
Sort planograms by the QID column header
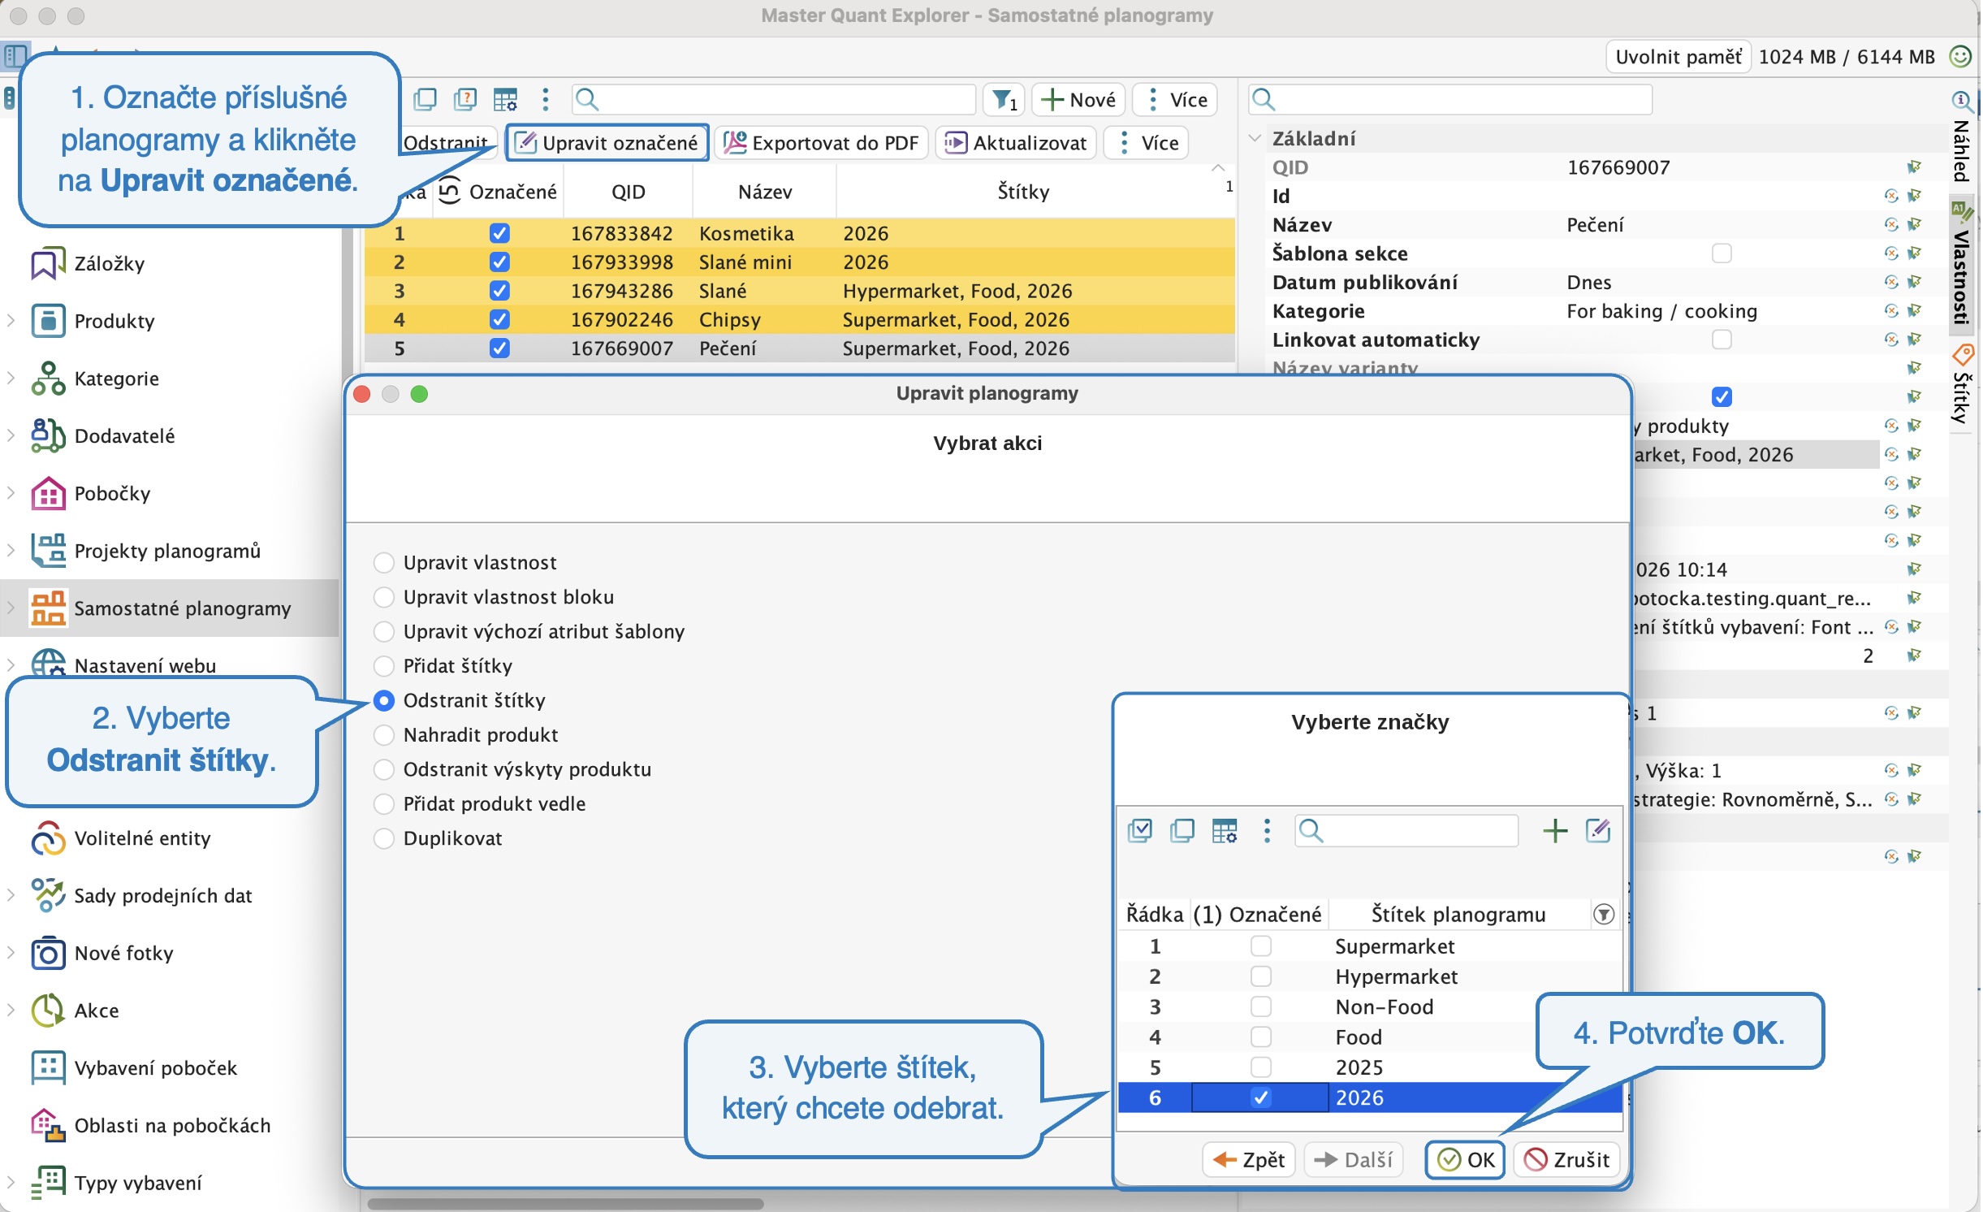coord(628,192)
